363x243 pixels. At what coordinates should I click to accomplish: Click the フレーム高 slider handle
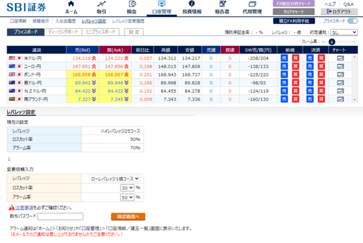(x=332, y=42)
